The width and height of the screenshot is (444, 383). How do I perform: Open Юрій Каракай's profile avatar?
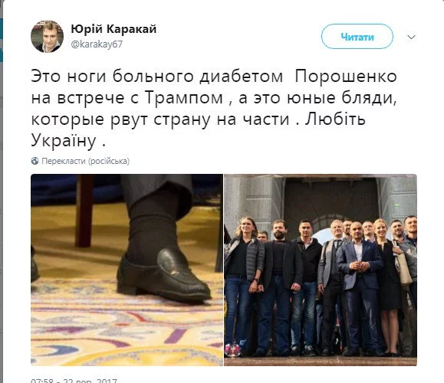click(47, 37)
